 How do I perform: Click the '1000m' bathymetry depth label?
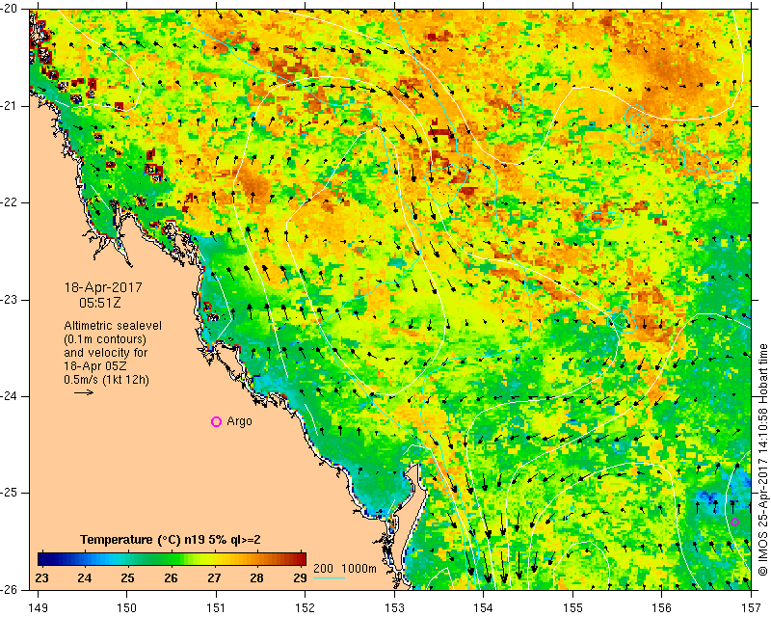[x=359, y=569]
